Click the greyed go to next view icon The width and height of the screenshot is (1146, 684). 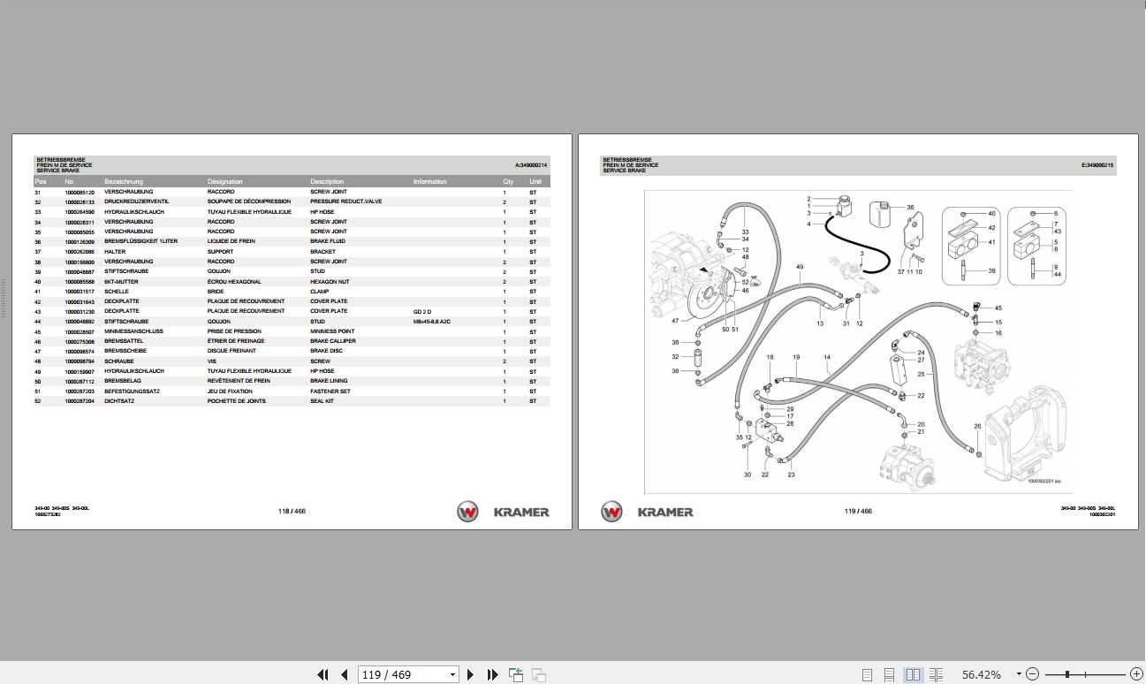[x=538, y=674]
